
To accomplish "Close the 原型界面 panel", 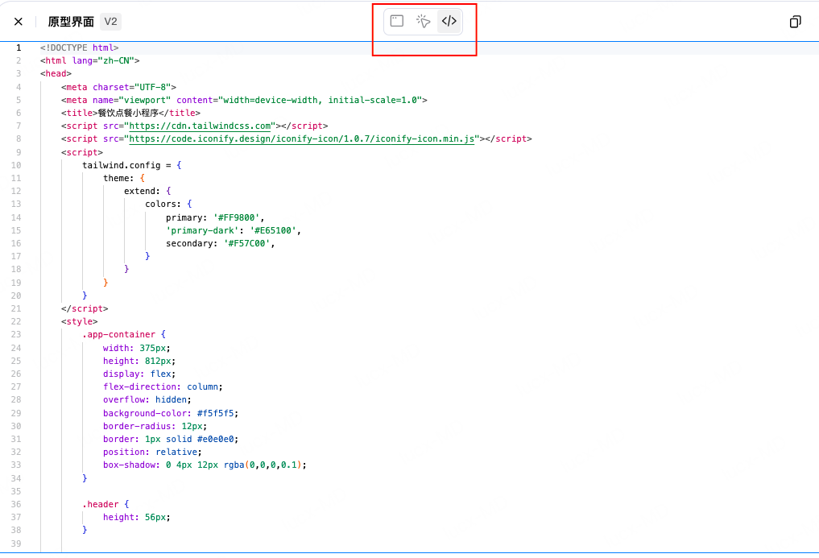I will 19,22.
